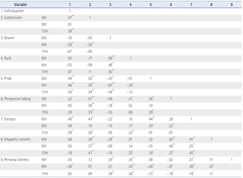243x178 pixels.
Task: Click the diagonal '1' in Personal distress row
Action: [x=232, y=160]
